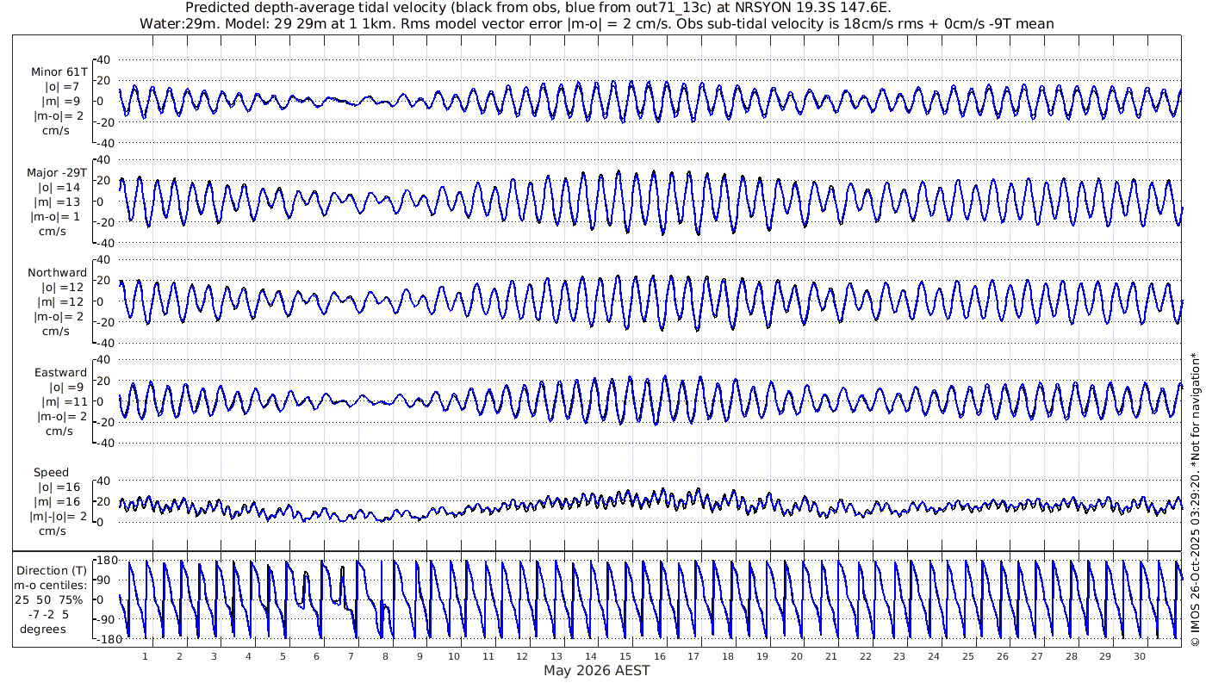Select the "Minor 61T" panel label
Screen dimensions: 1206x689
(x=59, y=72)
